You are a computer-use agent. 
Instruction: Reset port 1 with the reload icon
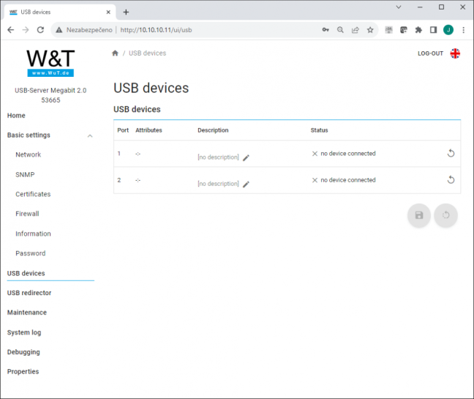[451, 153]
